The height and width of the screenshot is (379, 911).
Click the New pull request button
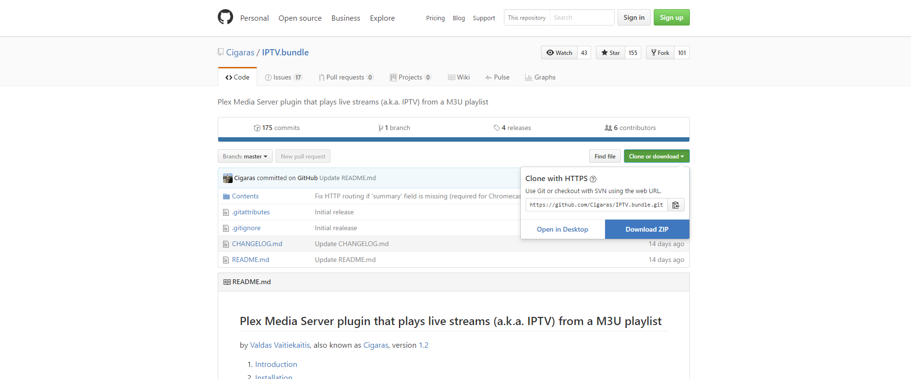point(303,156)
